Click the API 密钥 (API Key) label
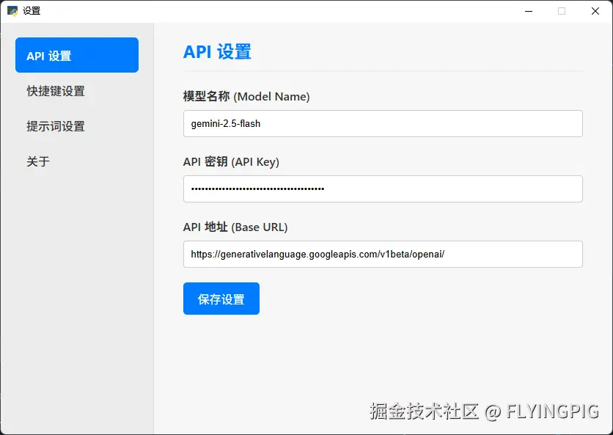The image size is (613, 435). click(x=231, y=161)
